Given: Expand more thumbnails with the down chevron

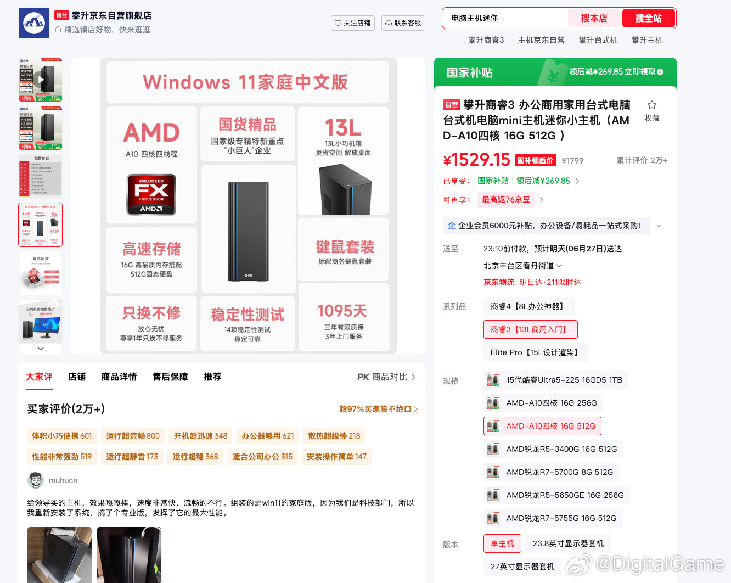Looking at the screenshot, I should [41, 348].
